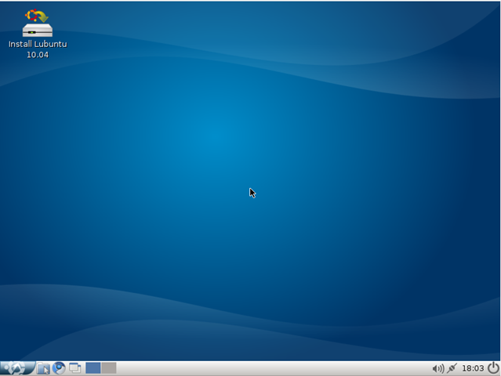This screenshot has height=376, width=501.
Task: Launch the file manager from the panel
Action: (x=43, y=368)
